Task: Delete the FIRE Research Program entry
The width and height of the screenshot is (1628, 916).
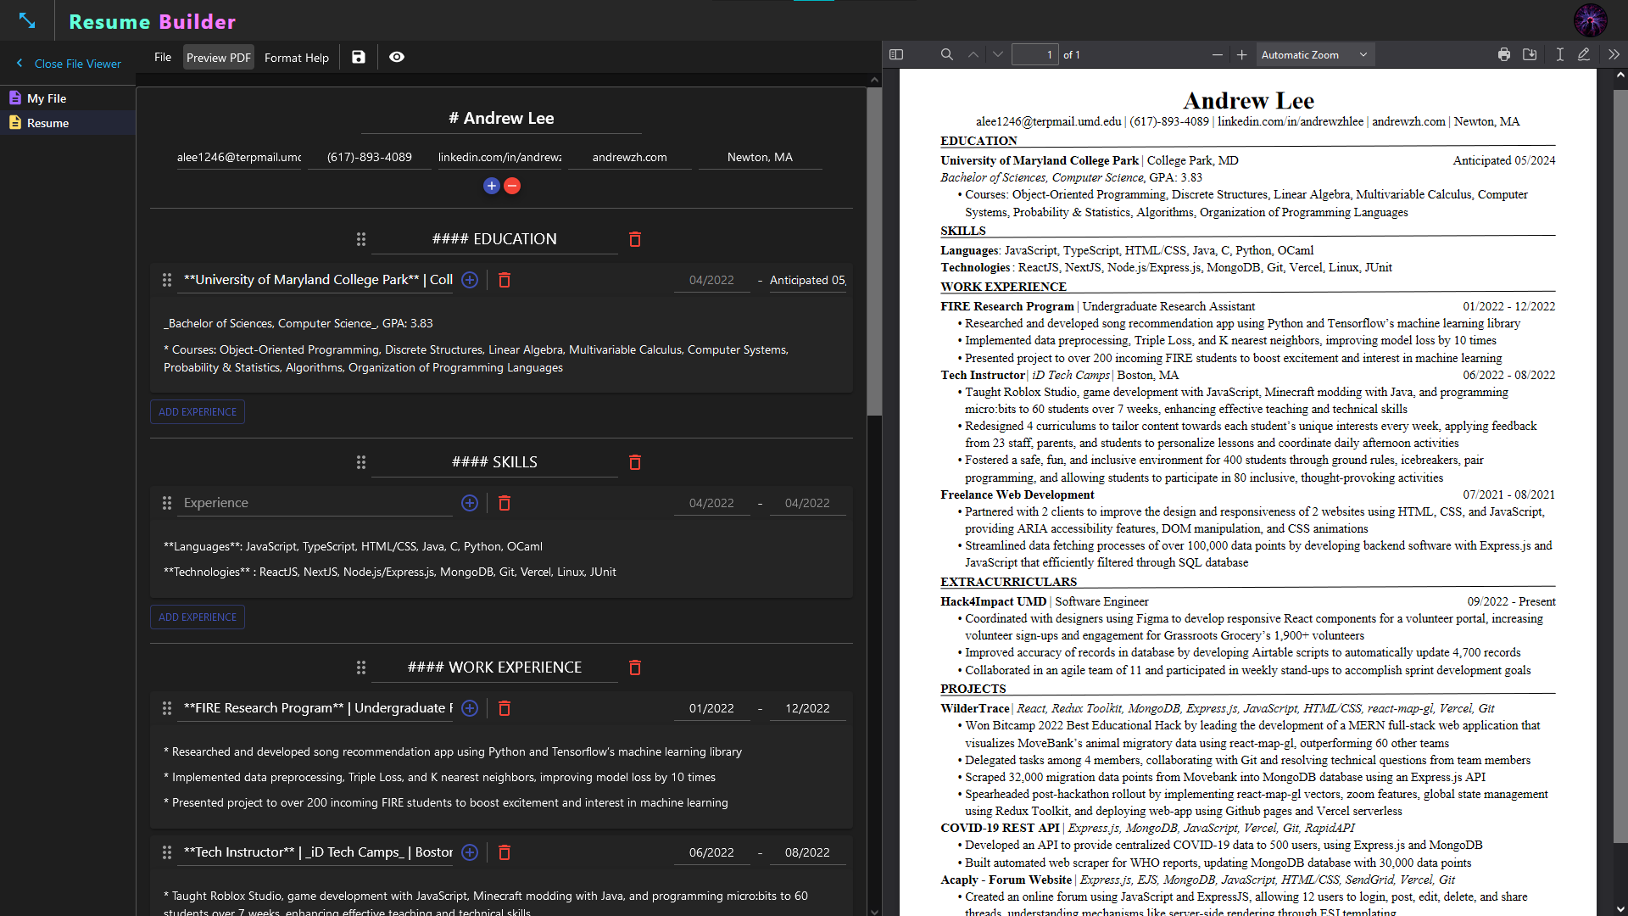Action: tap(505, 708)
